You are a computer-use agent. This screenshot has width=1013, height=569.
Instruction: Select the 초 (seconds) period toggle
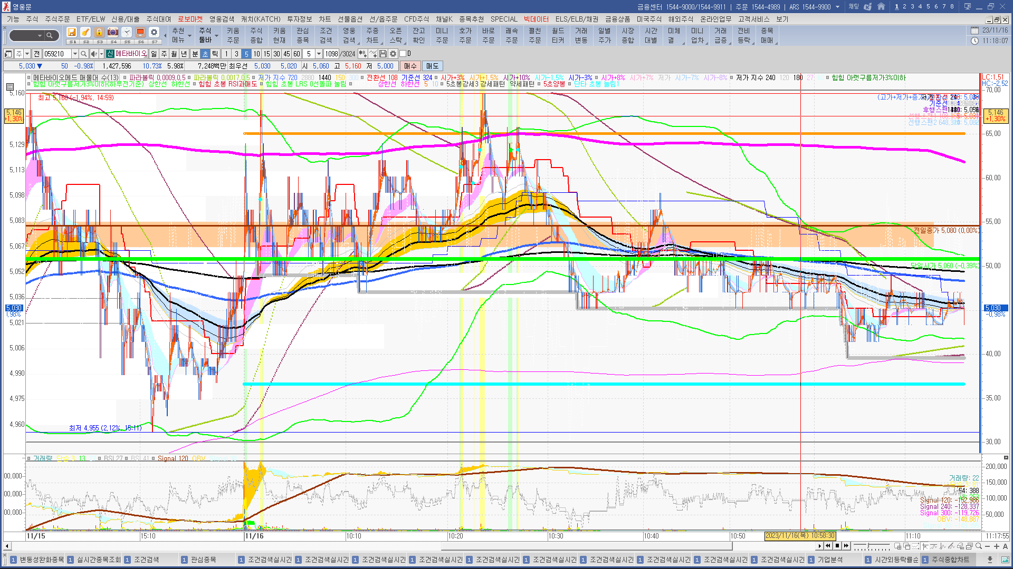205,54
